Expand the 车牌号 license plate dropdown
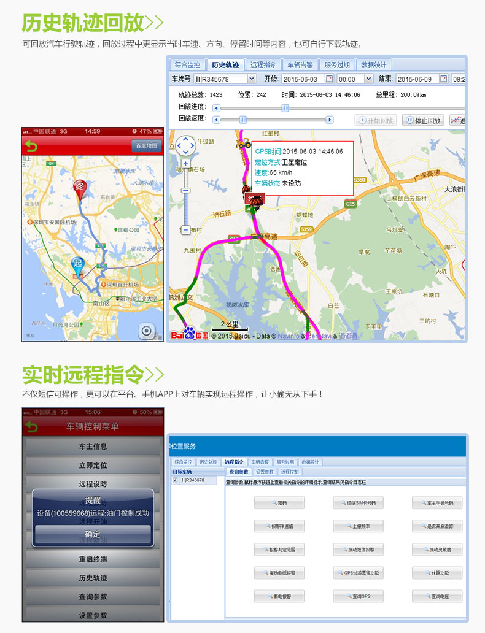Image resolution: width=485 pixels, height=633 pixels. 251,79
